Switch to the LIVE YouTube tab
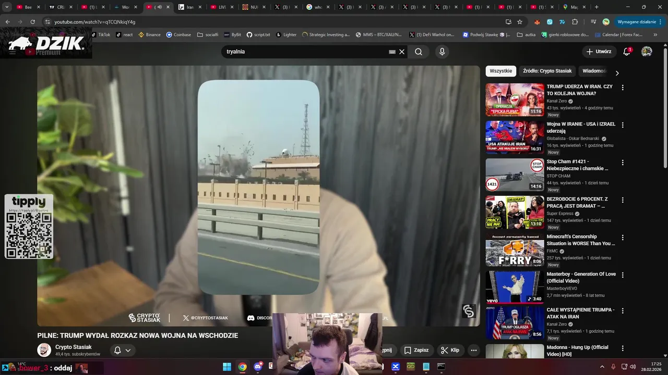The image size is (668, 375). point(222,7)
